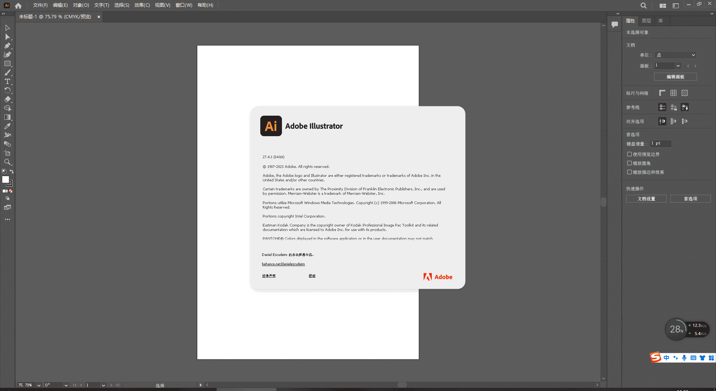Select the Eraser tool
Image resolution: width=716 pixels, height=391 pixels.
(8, 100)
